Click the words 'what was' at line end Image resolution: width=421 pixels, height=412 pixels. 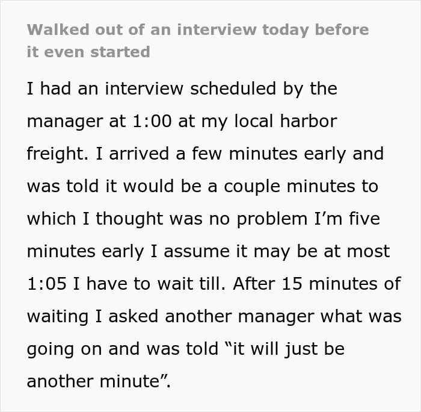[361, 316]
